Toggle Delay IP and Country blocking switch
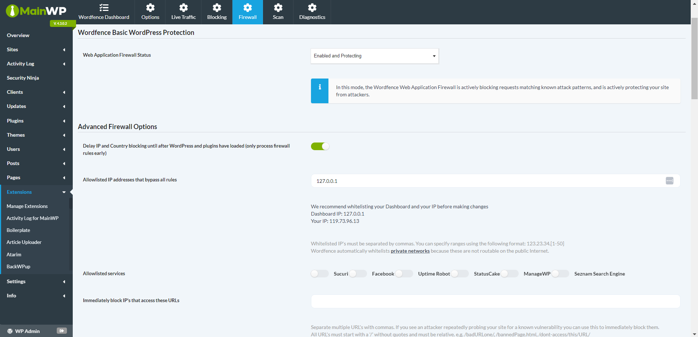This screenshot has height=337, width=698. pyautogui.click(x=320, y=146)
